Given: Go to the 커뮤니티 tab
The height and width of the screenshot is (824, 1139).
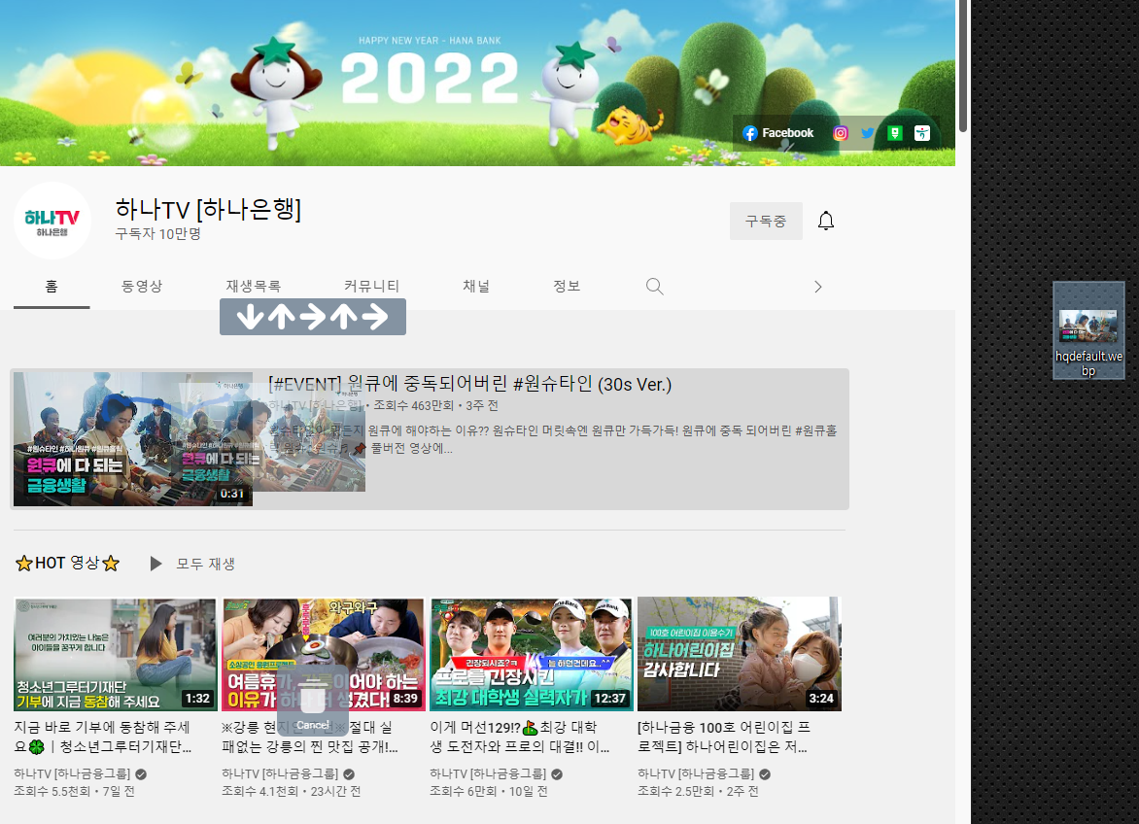Looking at the screenshot, I should coord(372,286).
